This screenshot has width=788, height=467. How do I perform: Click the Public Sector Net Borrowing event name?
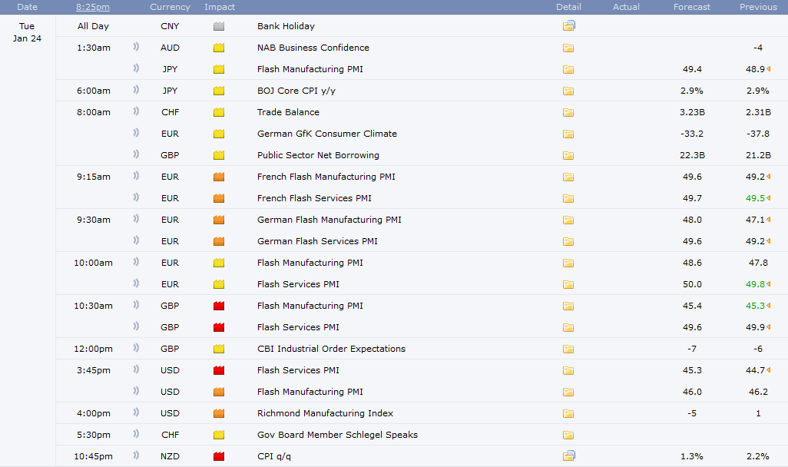tap(318, 155)
